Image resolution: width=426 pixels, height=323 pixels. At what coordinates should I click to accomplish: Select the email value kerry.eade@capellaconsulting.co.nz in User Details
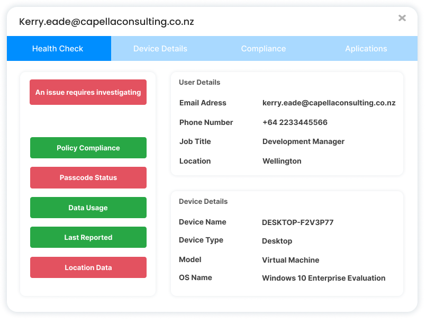pos(329,103)
